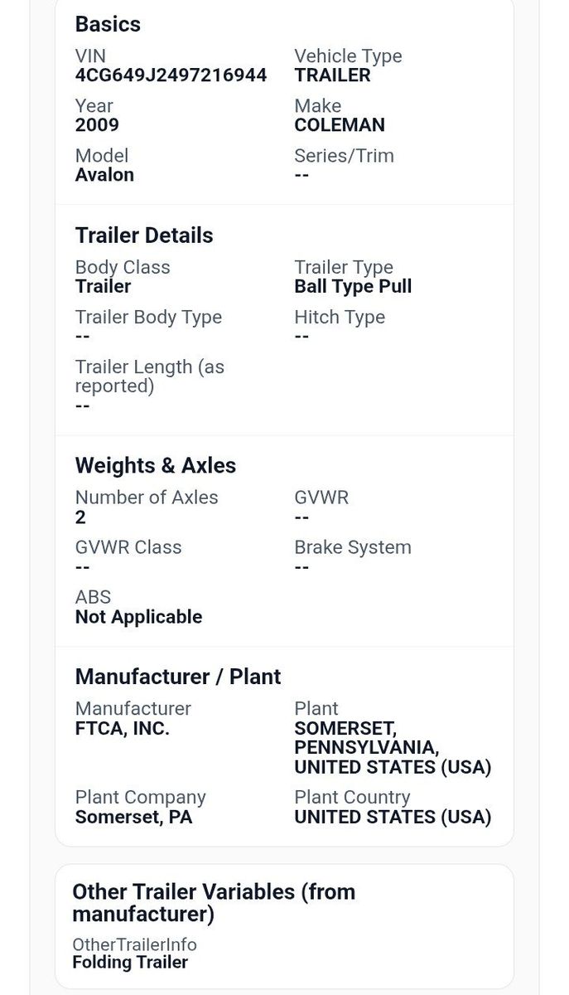Viewport: 569px width, 995px height.
Task: Select the Manufacturer value FTCA, INC.
Action: [x=123, y=730]
